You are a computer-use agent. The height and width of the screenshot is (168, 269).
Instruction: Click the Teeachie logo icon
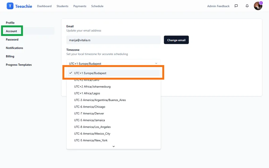point(10,6)
